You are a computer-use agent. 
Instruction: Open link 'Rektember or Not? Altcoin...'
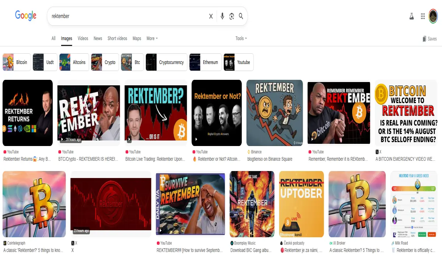pyautogui.click(x=216, y=159)
